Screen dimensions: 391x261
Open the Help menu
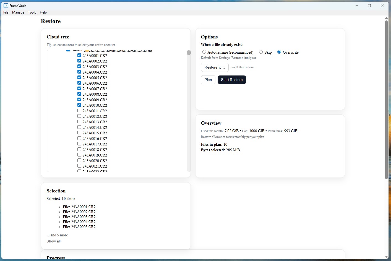point(43,12)
